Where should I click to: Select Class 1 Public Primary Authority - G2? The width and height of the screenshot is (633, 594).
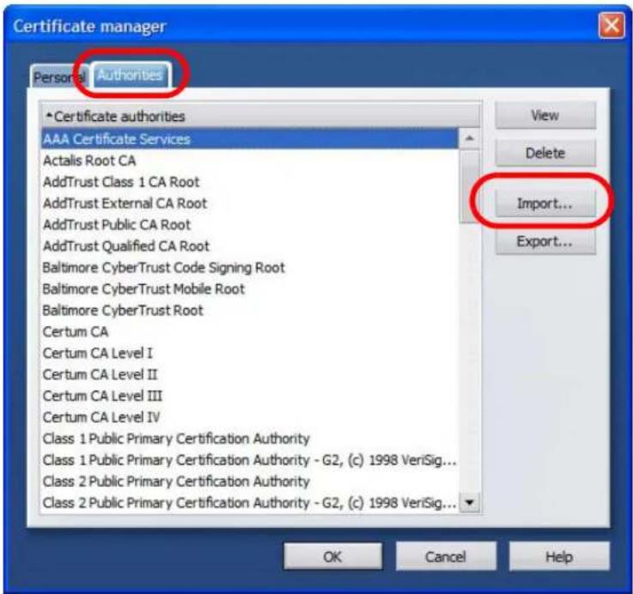[x=249, y=460]
